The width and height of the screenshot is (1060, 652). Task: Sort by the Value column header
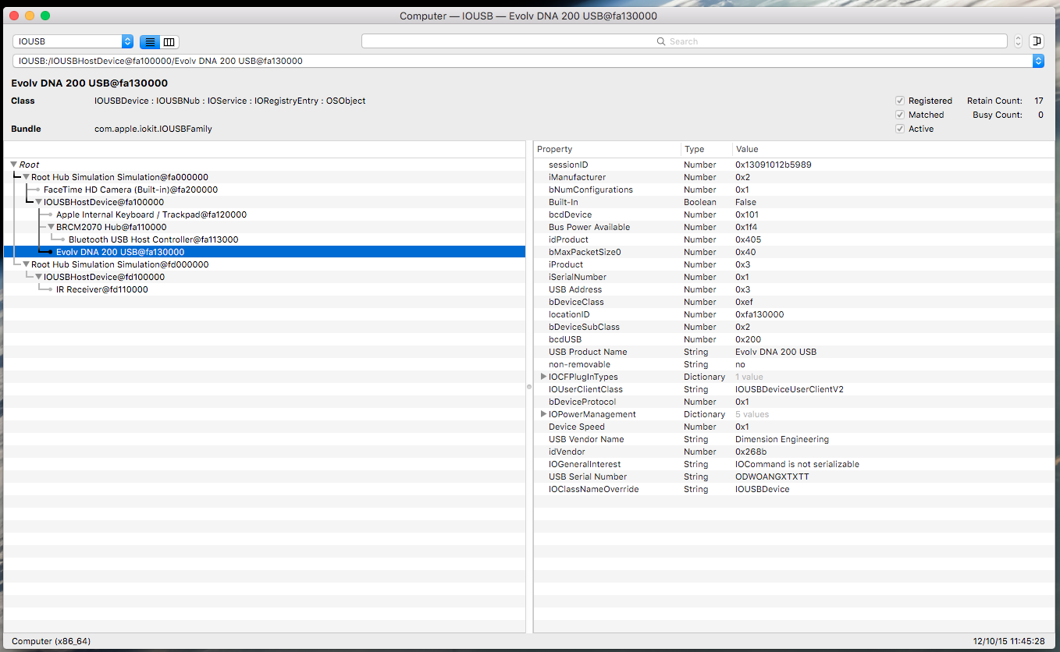(x=894, y=149)
